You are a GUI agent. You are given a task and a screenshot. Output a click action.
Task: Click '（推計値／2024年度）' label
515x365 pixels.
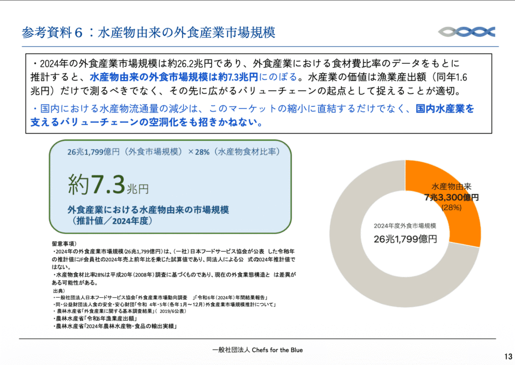112,221
